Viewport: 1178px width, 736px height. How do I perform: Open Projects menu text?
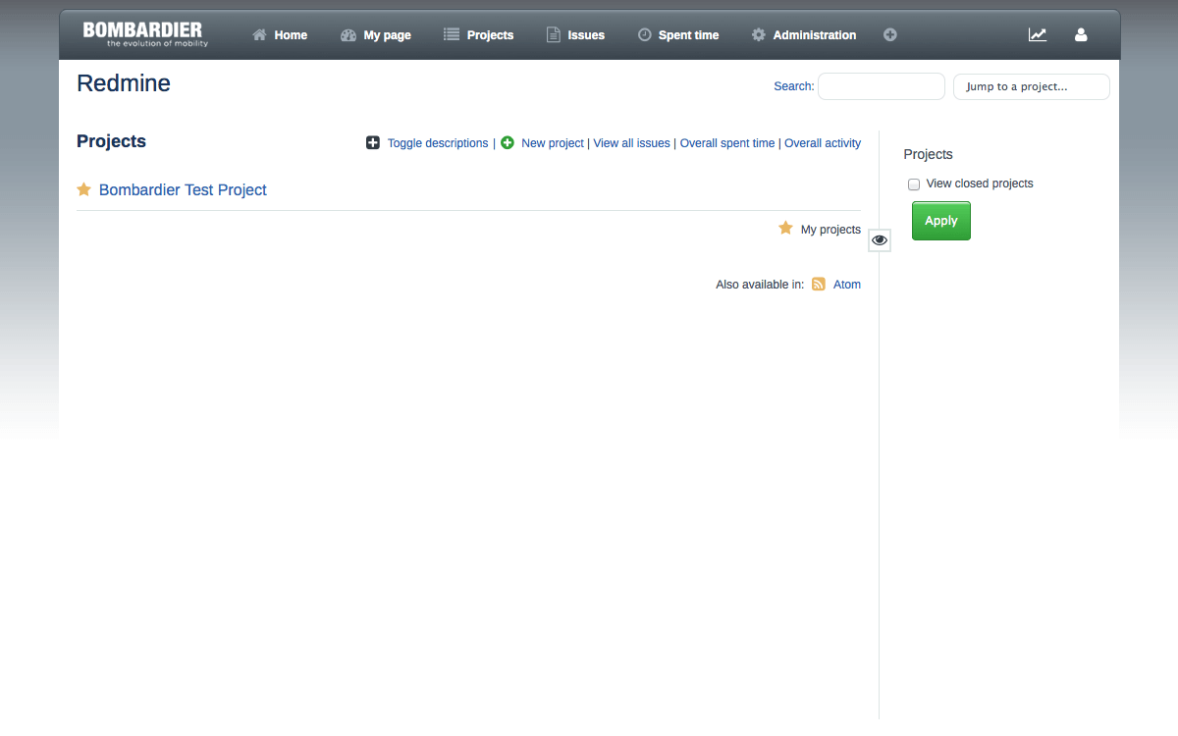pyautogui.click(x=490, y=35)
